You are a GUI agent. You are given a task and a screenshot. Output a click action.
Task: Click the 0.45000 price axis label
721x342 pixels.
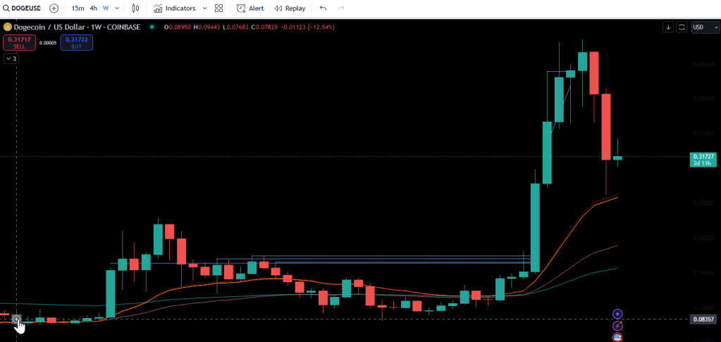[703, 64]
